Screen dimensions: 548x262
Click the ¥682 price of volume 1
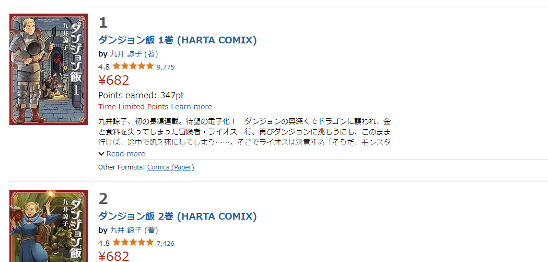point(114,80)
